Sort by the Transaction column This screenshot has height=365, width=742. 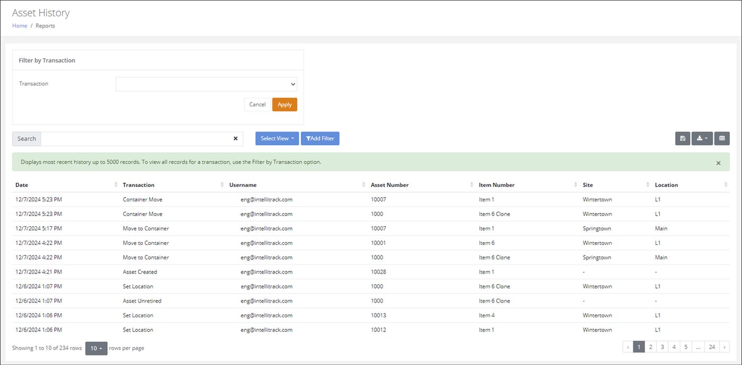[x=172, y=185]
